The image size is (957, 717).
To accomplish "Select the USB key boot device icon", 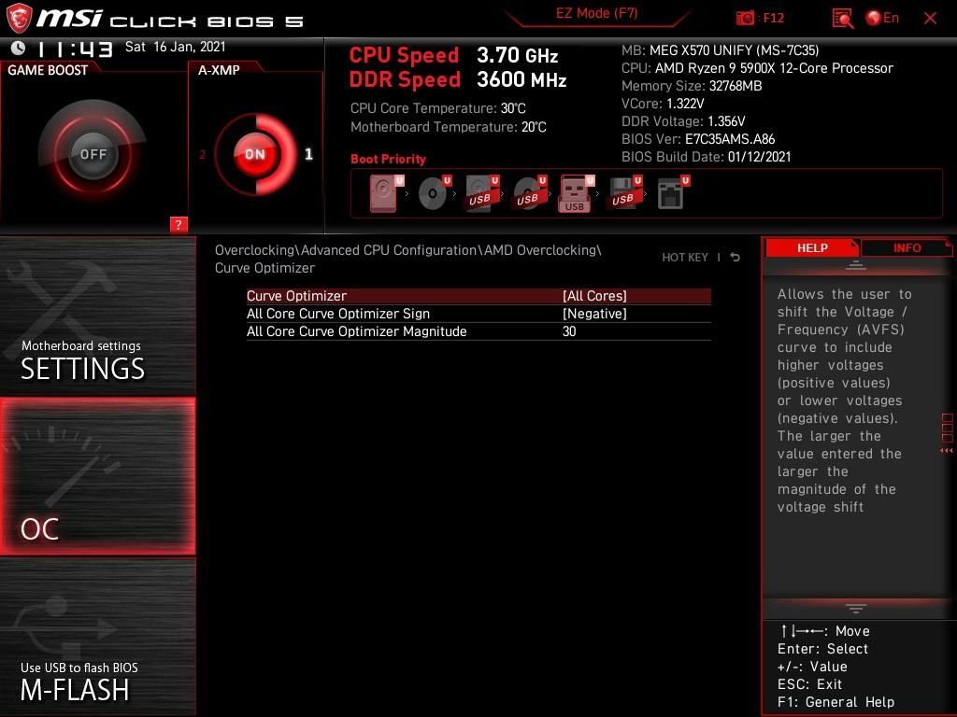I will (x=577, y=194).
